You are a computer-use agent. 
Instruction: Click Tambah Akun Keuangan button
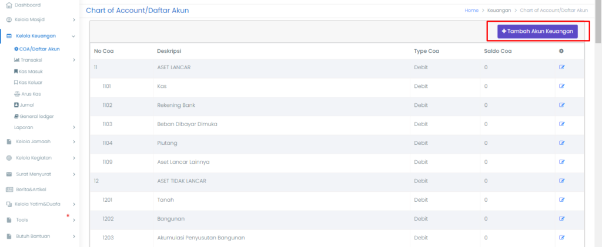537,31
